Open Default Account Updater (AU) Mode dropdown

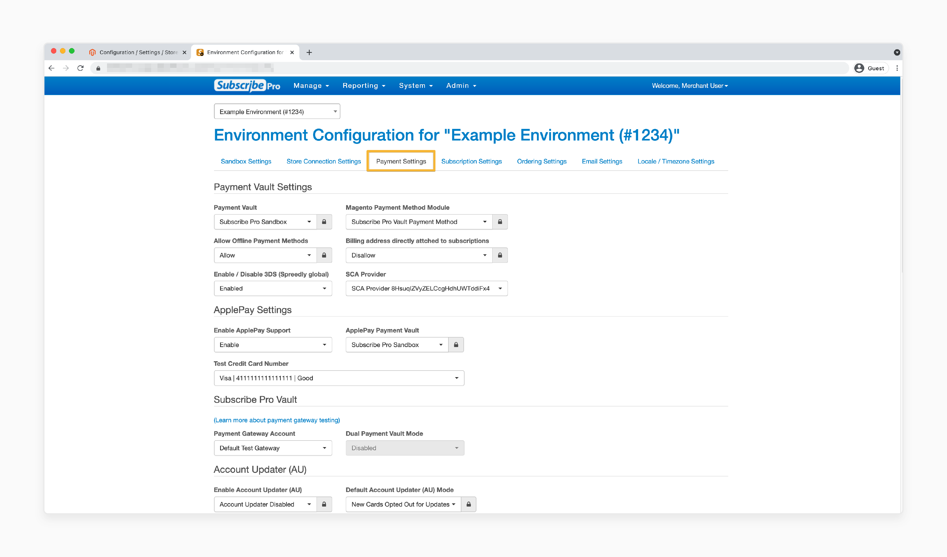click(403, 504)
